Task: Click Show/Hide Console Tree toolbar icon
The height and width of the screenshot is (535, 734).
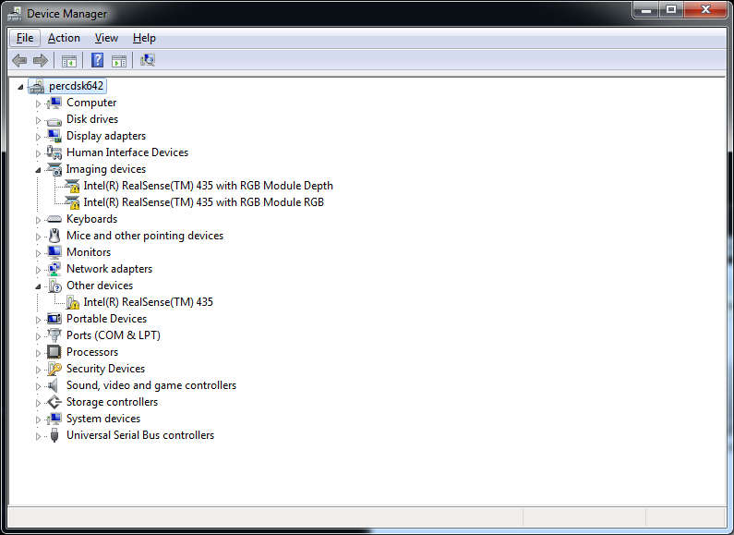Action: pos(68,61)
